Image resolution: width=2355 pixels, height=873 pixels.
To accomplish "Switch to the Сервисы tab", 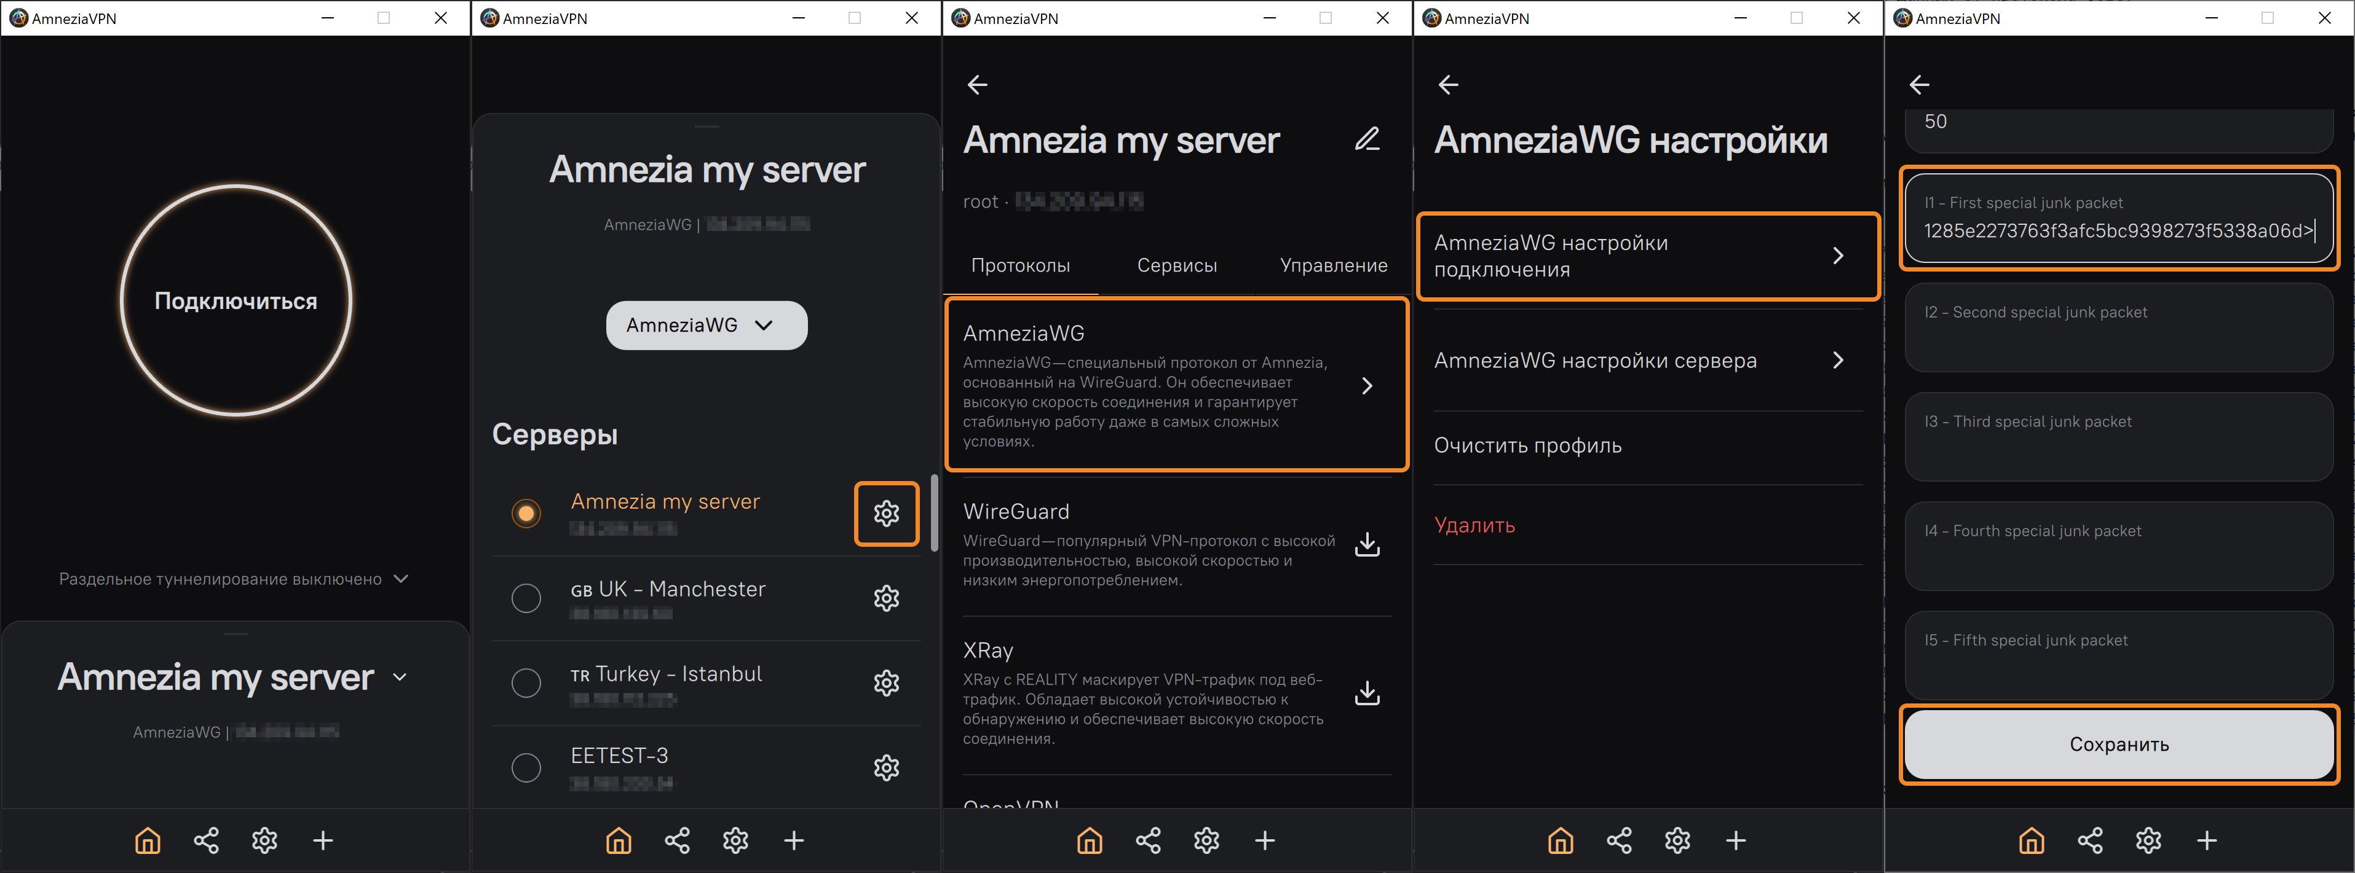I will pos(1177,266).
